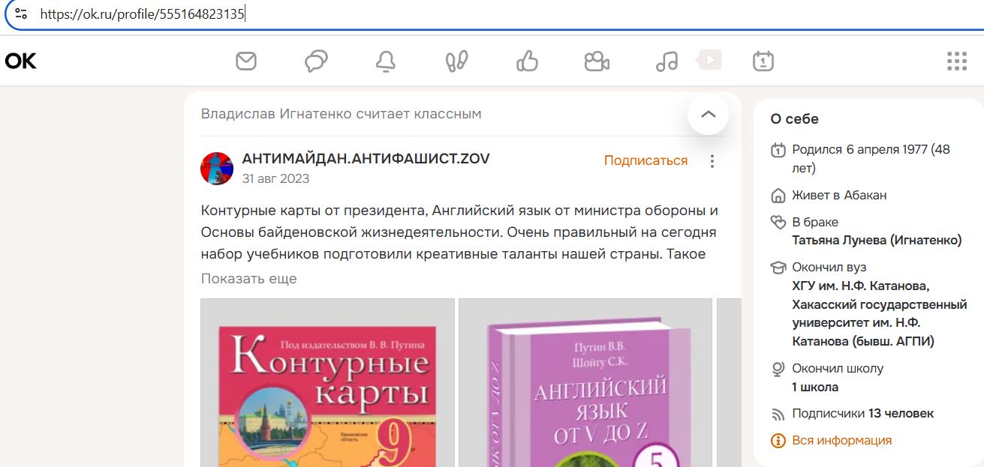Image resolution: width=984 pixels, height=467 pixels.
Task: Open the notifications bell icon
Action: point(386,61)
